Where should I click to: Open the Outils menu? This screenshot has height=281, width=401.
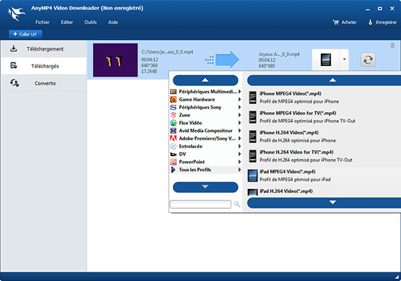90,22
